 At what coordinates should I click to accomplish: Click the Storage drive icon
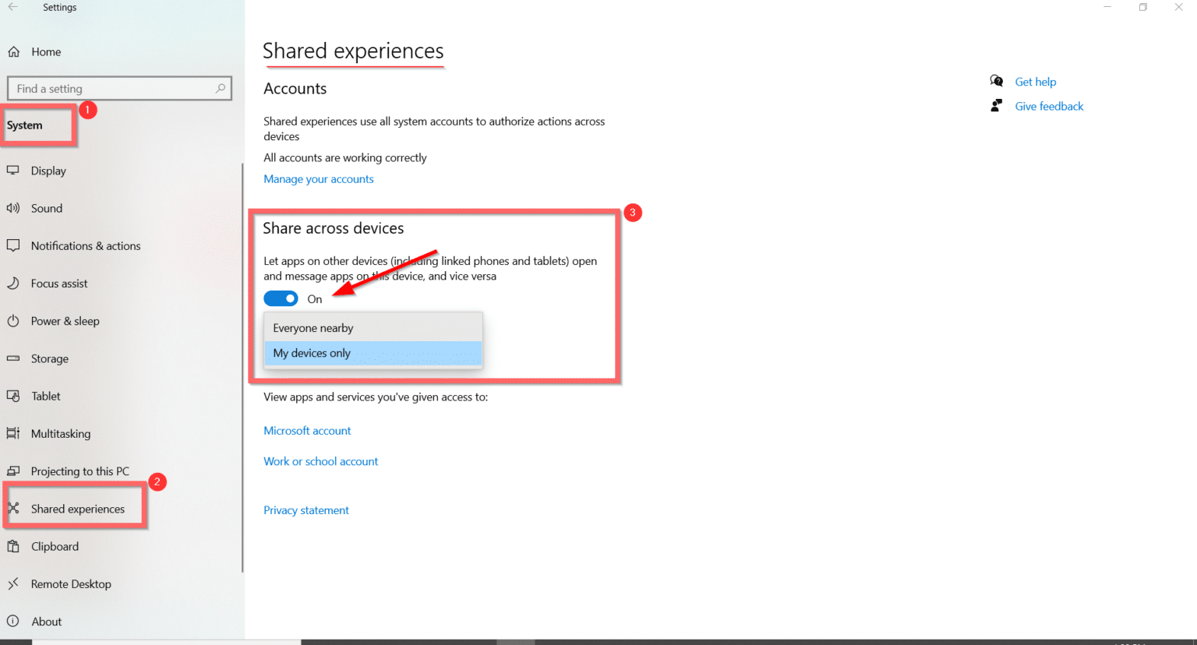13,358
